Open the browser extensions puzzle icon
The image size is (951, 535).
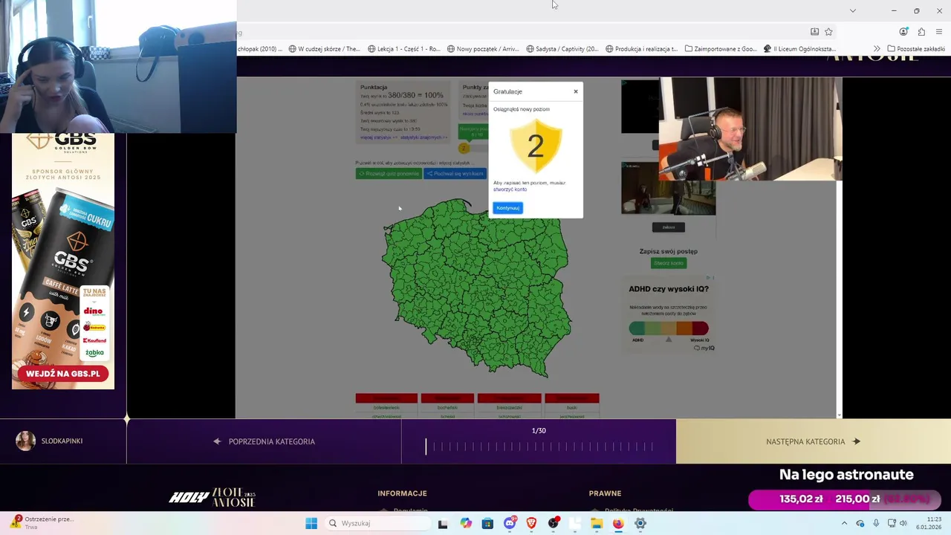point(921,32)
